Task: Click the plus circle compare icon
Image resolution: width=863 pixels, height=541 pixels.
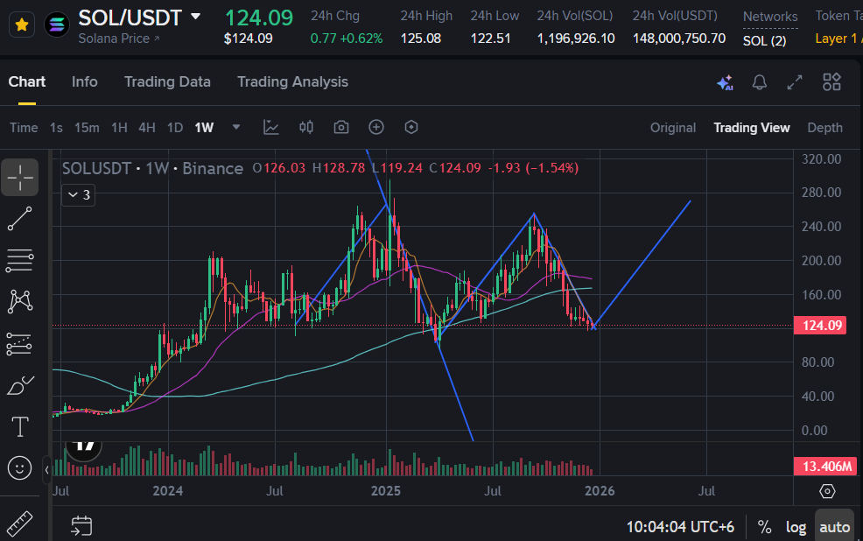Action: [375, 127]
